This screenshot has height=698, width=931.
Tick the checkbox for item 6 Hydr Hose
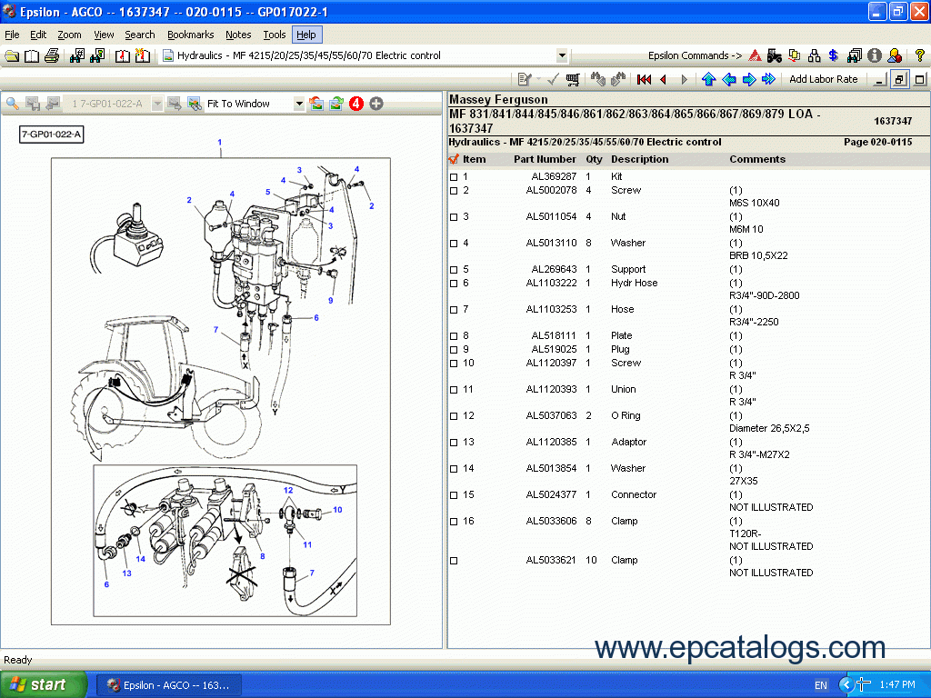point(454,284)
